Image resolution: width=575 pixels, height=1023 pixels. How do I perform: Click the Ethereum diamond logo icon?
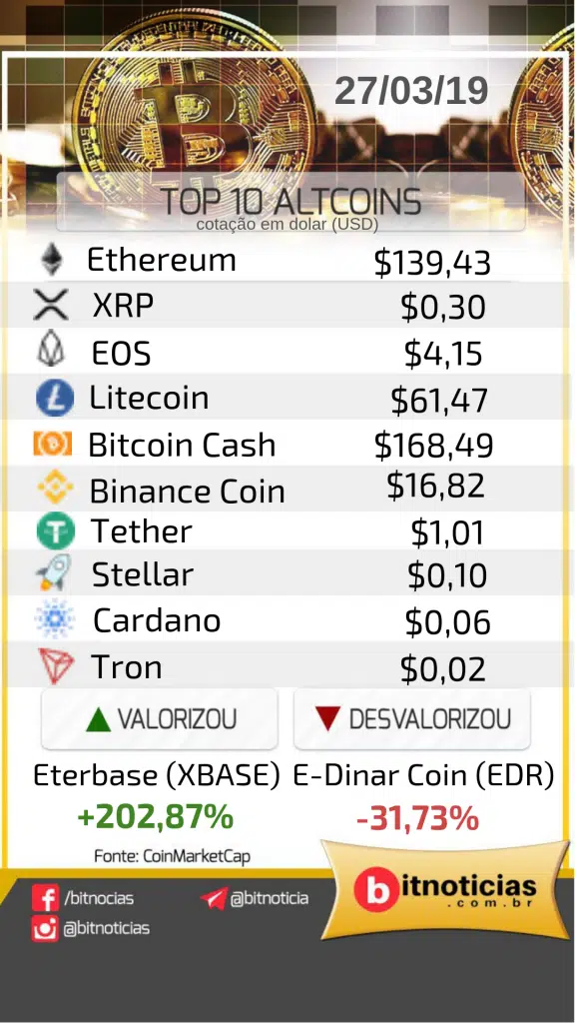click(52, 260)
